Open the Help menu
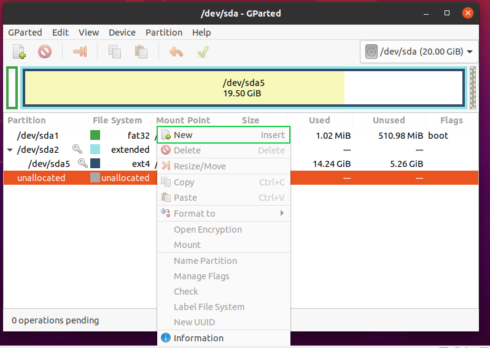490x348 pixels. pos(201,33)
